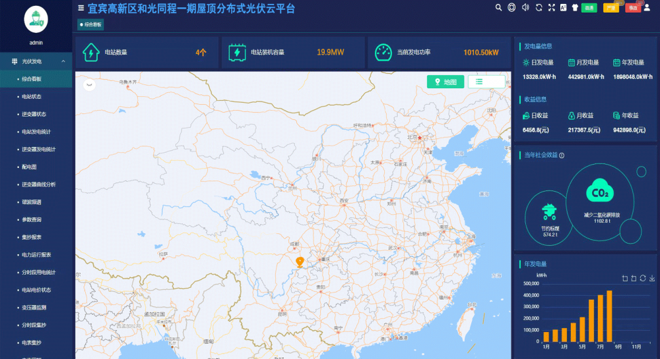Viewport: 660px width, 359px height.
Task: Open the yellow 严重 alarm button
Action: click(x=610, y=8)
